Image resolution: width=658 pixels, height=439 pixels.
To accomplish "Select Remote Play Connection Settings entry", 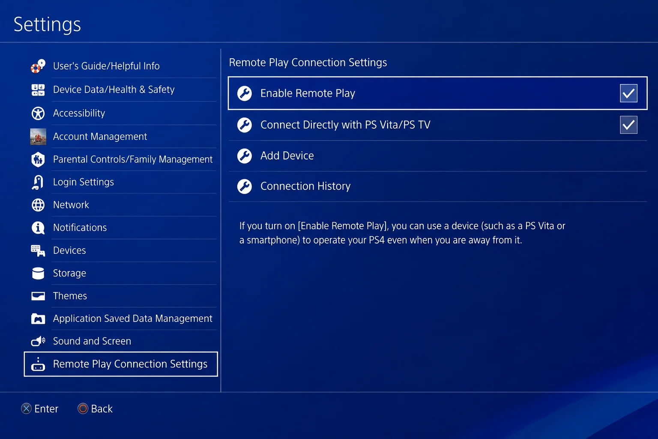I will point(121,364).
